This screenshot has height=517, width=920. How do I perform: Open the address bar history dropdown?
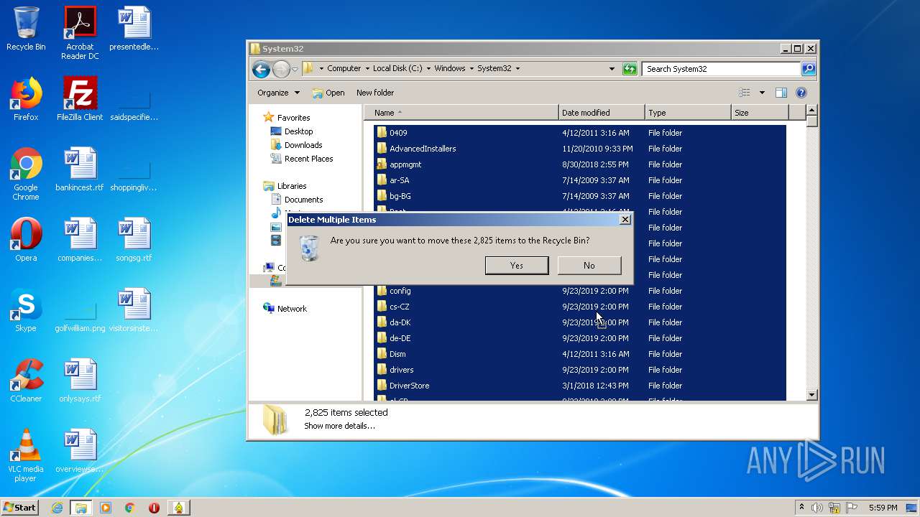[612, 69]
